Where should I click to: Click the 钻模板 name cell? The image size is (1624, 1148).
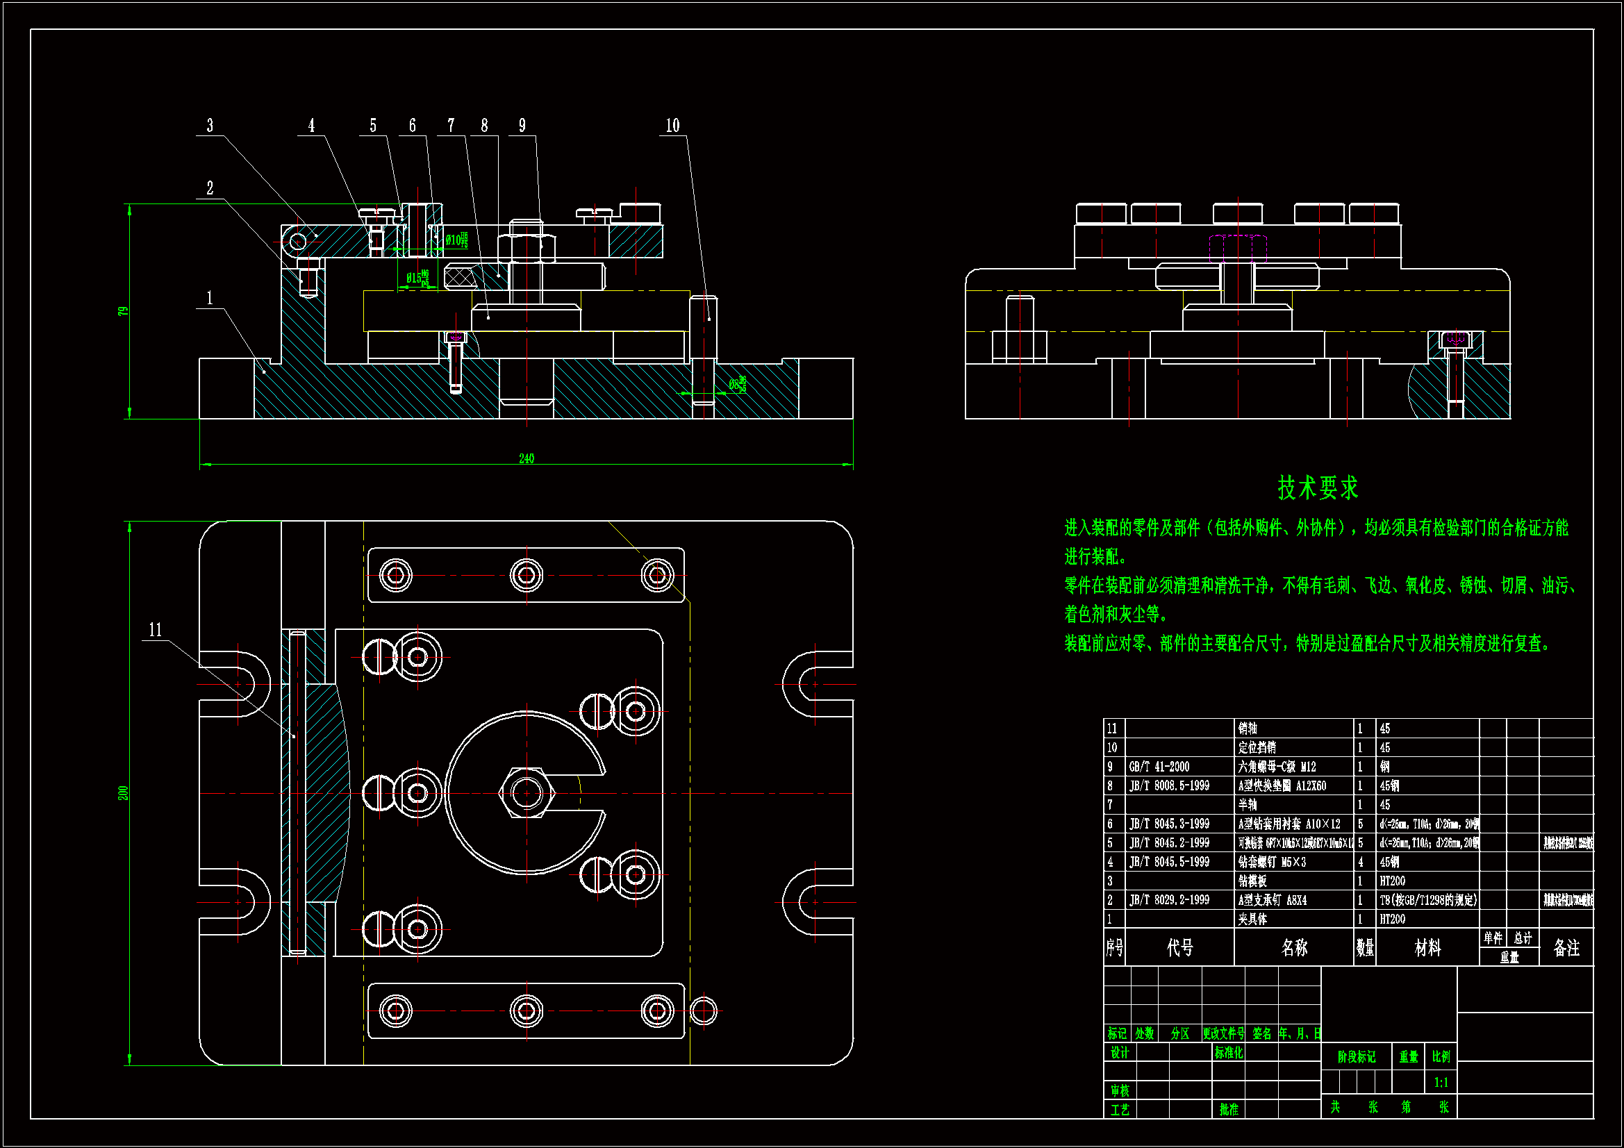point(1252,881)
